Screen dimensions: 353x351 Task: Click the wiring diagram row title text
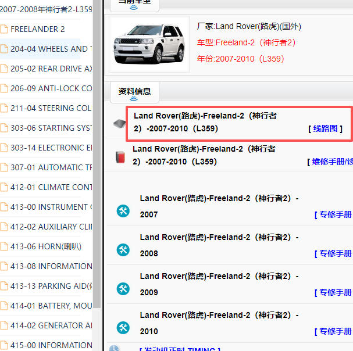pyautogui.click(x=205, y=122)
